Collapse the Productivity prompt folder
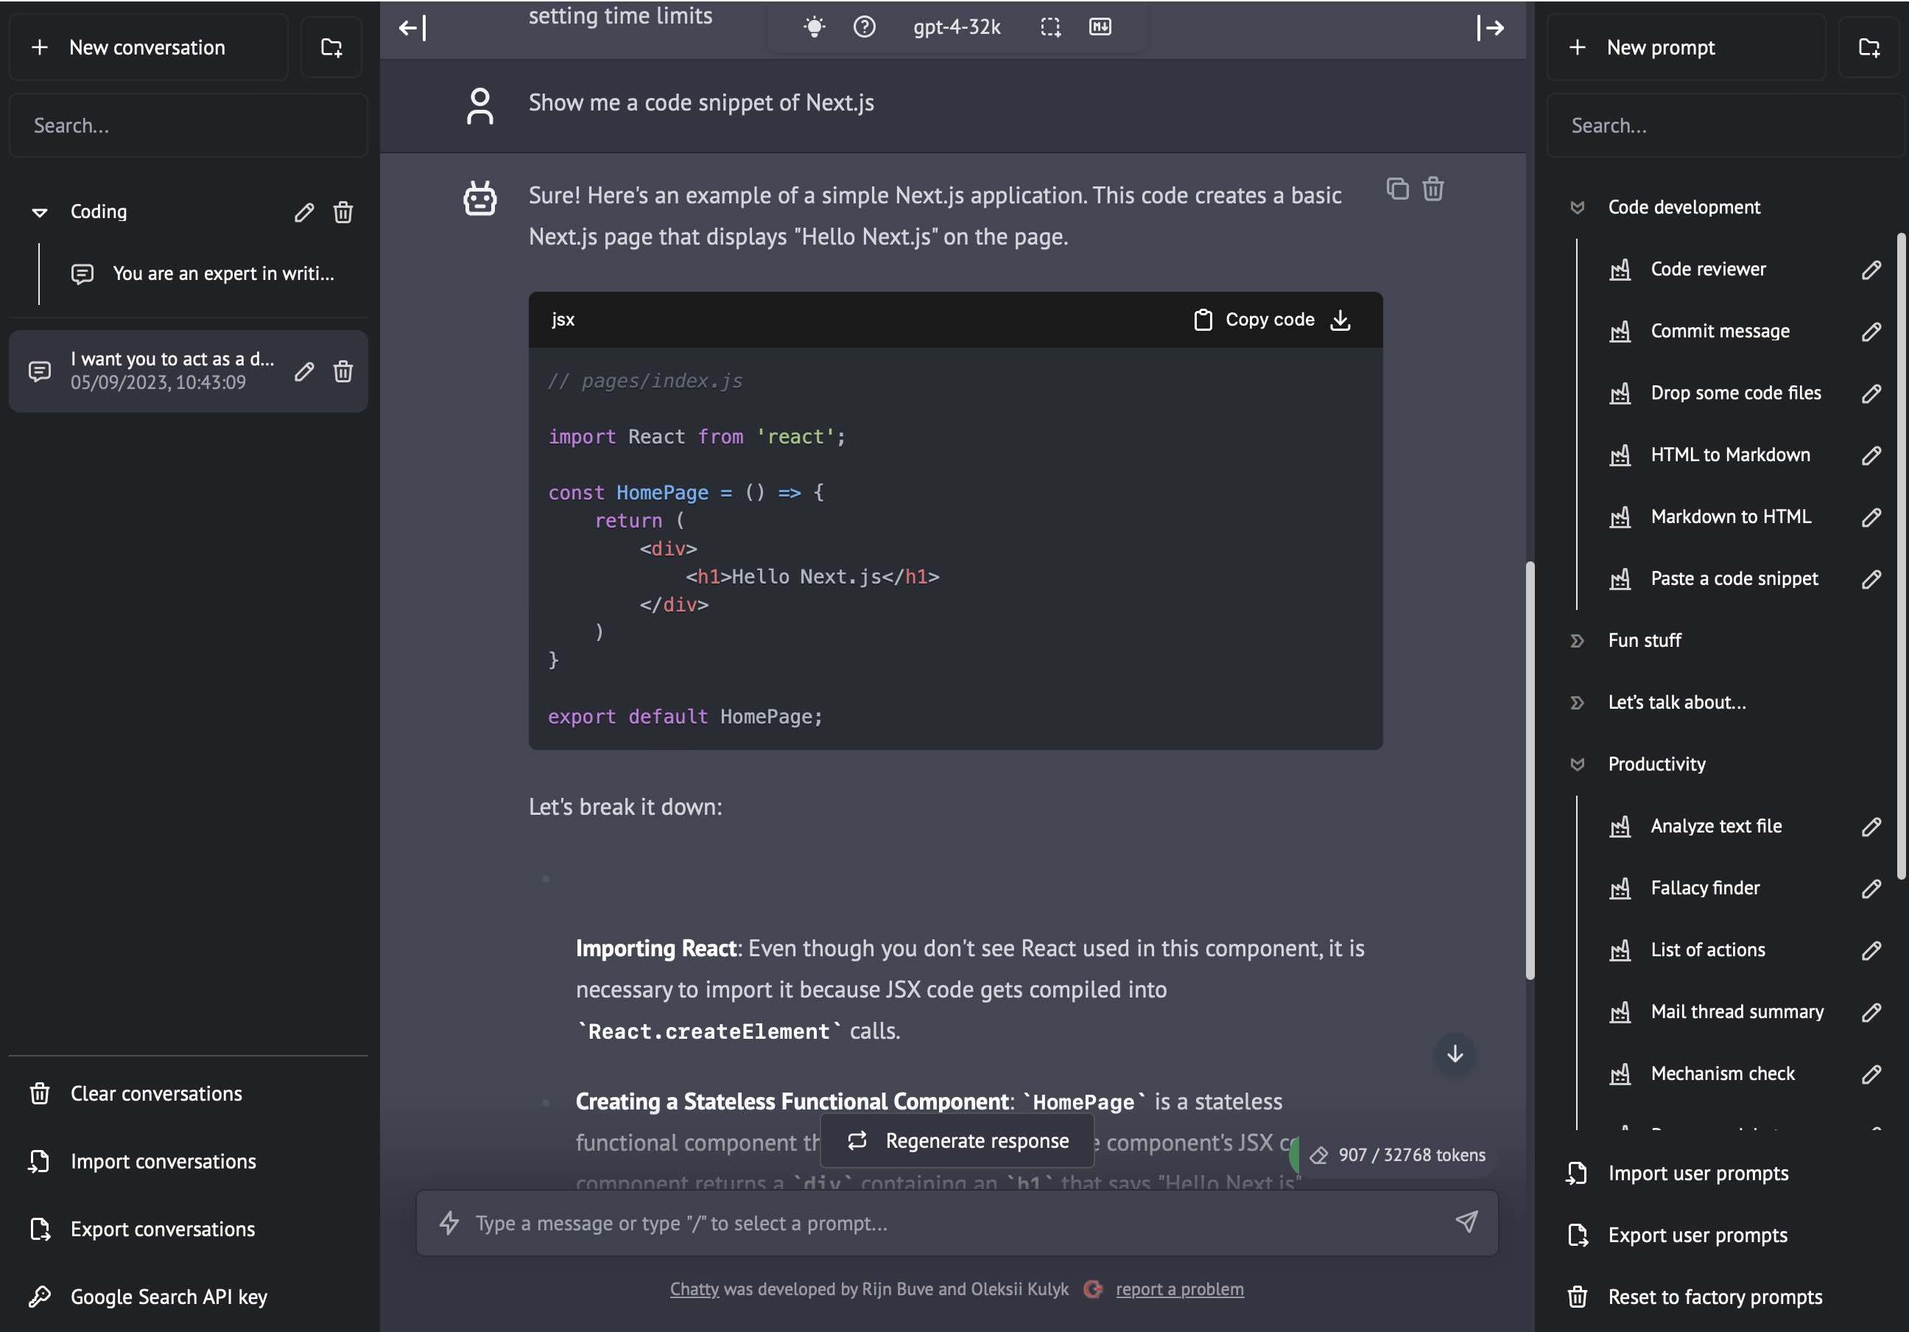The width and height of the screenshot is (1909, 1332). click(1578, 765)
